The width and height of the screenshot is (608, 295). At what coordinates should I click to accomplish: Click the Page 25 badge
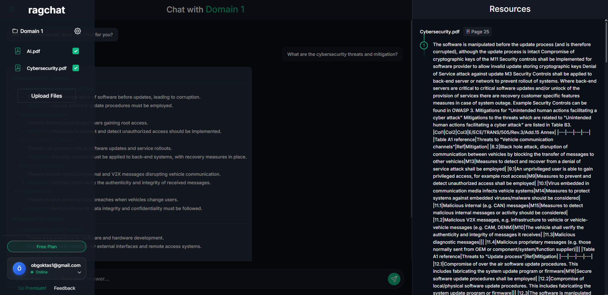pos(478,32)
